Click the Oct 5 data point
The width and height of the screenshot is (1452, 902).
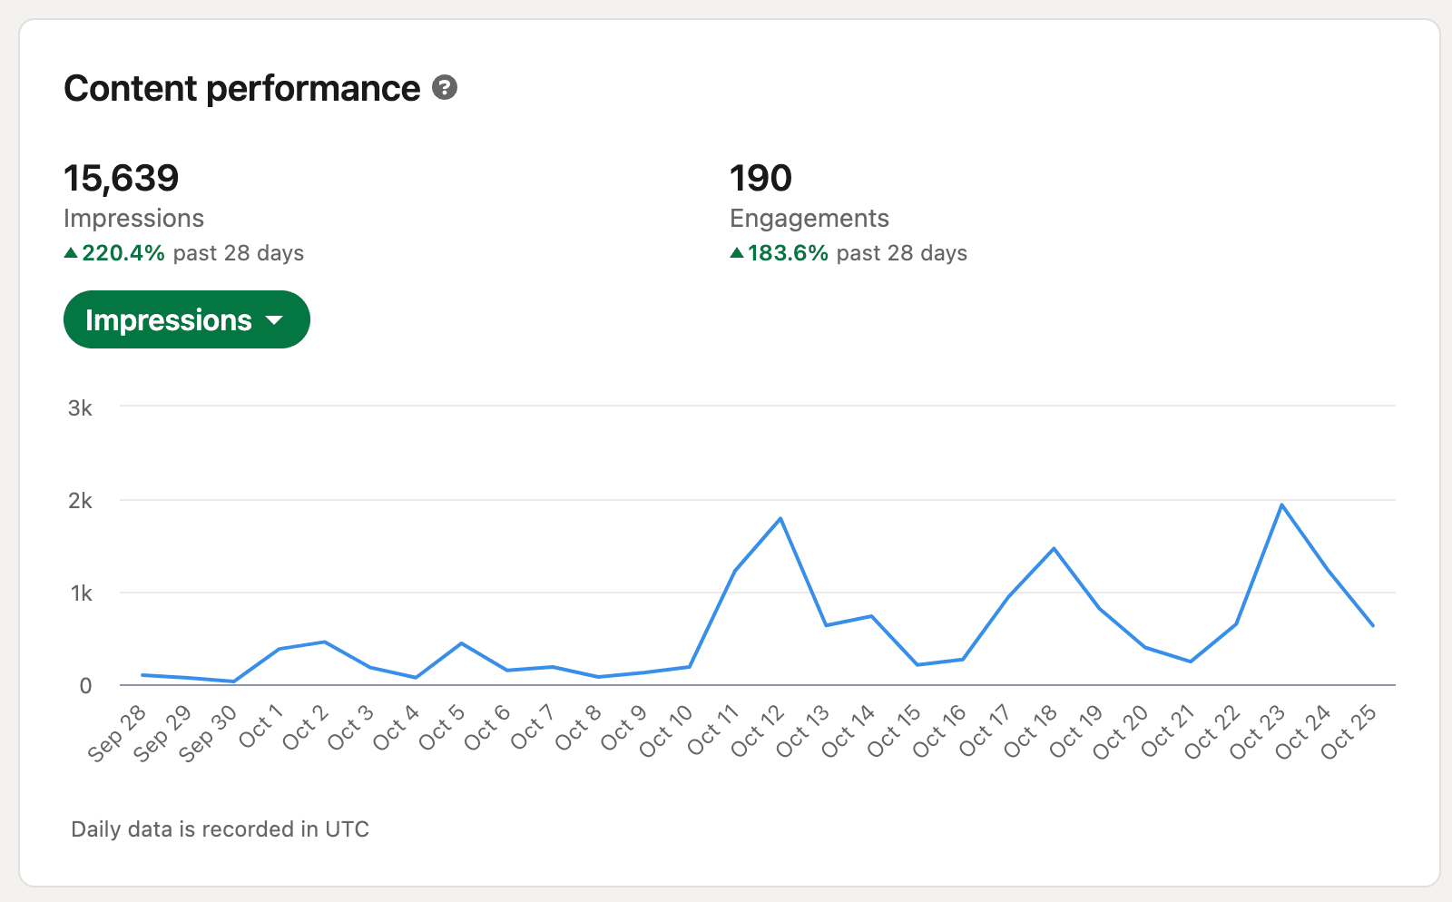[x=462, y=643]
